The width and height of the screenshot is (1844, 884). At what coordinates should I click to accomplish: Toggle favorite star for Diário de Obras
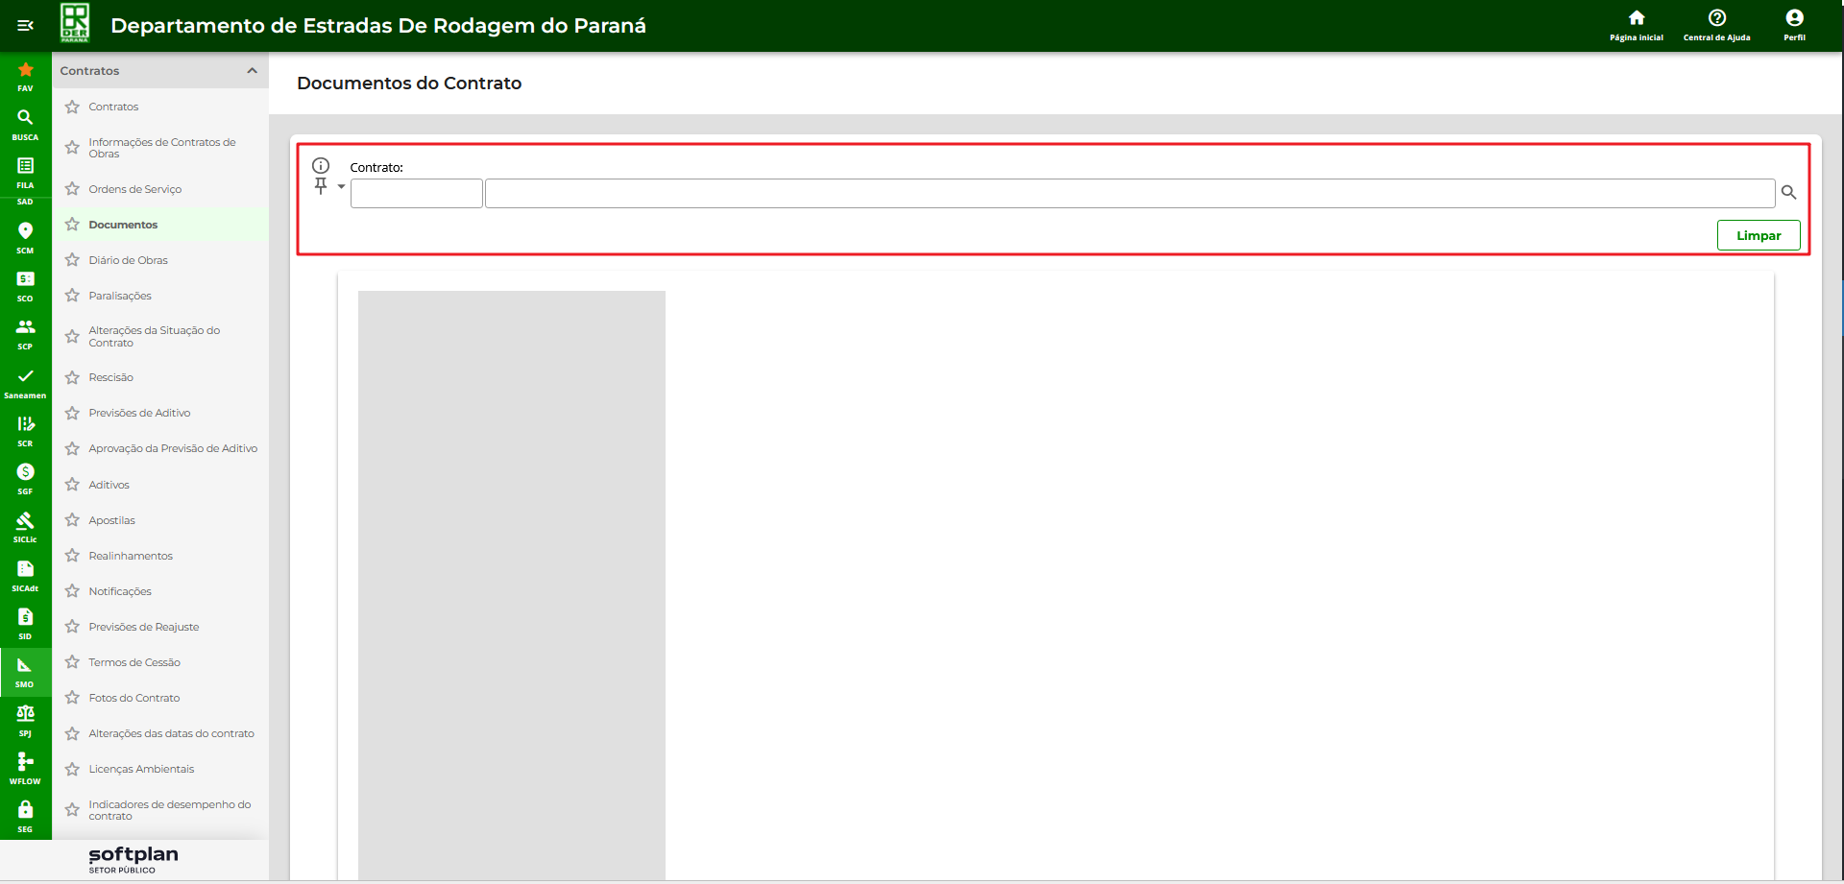coord(72,260)
